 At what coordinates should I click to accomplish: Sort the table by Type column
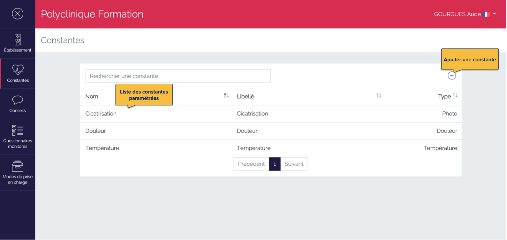455,96
